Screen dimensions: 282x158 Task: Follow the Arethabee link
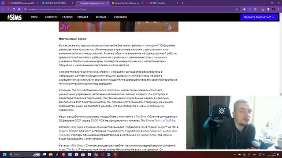pos(114,90)
